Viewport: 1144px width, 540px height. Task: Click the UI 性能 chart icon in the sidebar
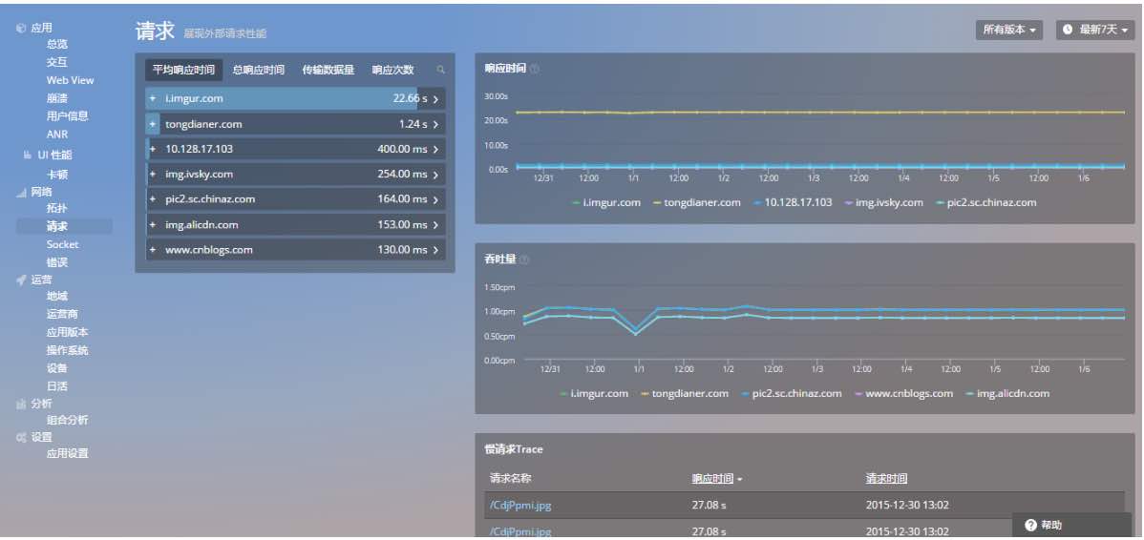28,156
